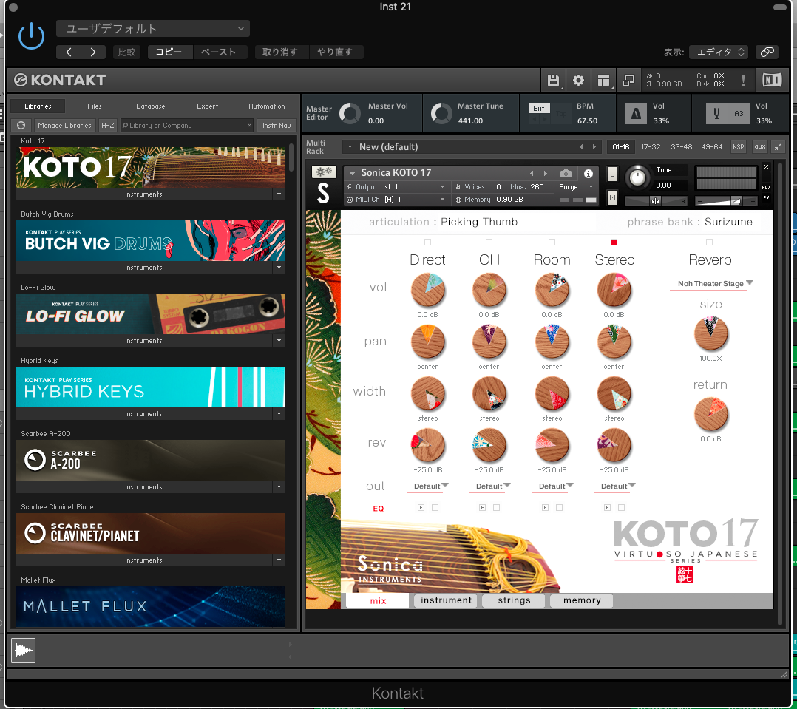The height and width of the screenshot is (709, 797).
Task: Switch to the Automation tab
Action: point(266,106)
